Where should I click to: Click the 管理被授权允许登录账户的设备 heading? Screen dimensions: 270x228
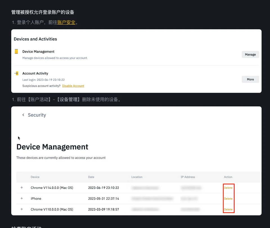[43, 12]
